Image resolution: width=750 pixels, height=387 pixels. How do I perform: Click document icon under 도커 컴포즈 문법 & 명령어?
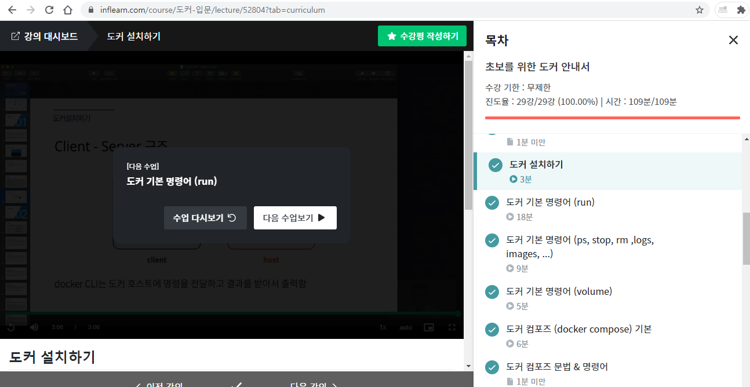(x=510, y=382)
